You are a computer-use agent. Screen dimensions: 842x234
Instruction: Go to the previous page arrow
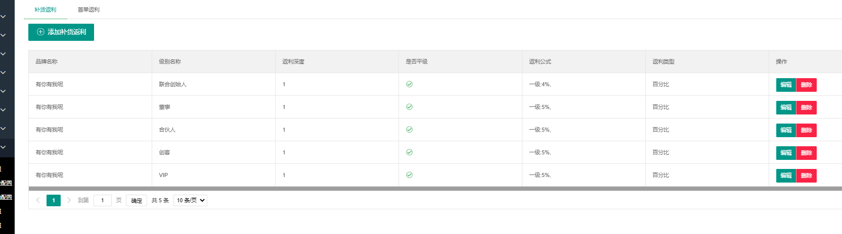click(x=38, y=200)
